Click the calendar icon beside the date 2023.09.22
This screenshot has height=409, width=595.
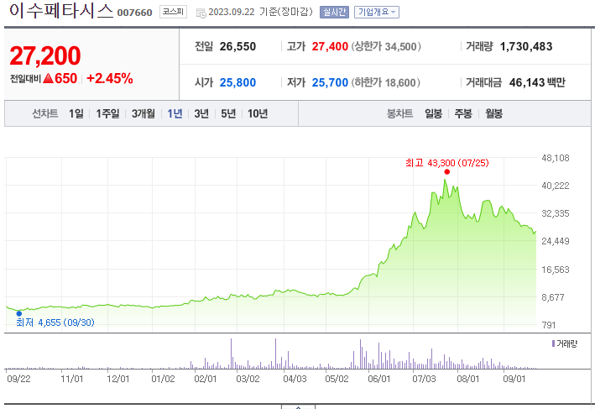pos(201,13)
